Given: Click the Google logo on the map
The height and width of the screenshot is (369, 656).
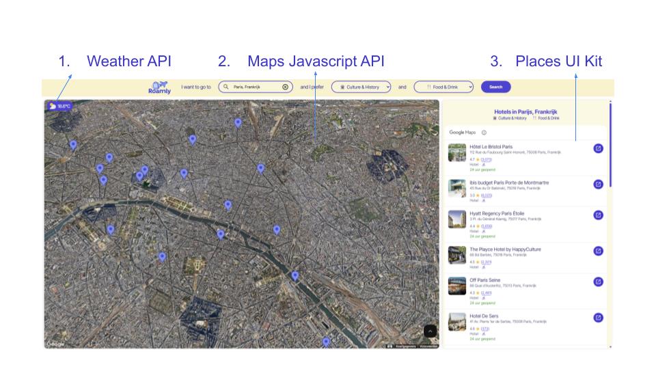Looking at the screenshot, I should coord(55,344).
